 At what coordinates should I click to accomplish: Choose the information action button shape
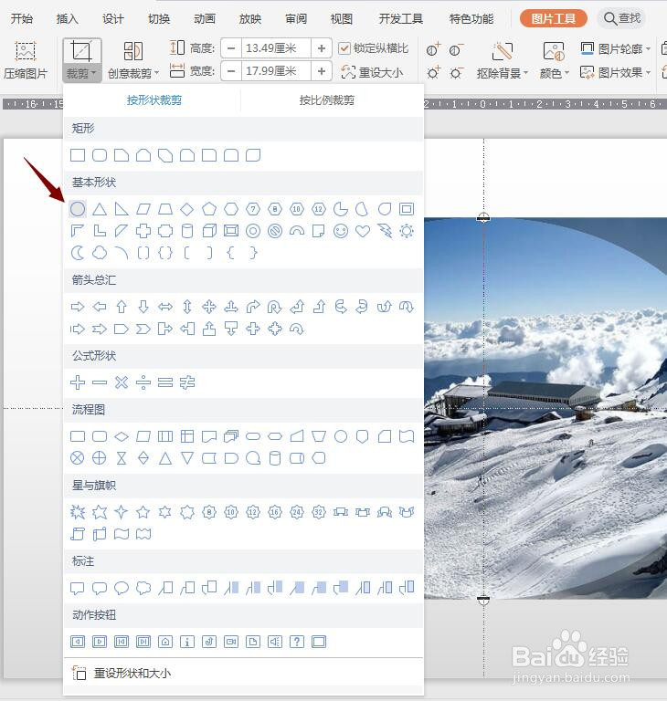187,642
